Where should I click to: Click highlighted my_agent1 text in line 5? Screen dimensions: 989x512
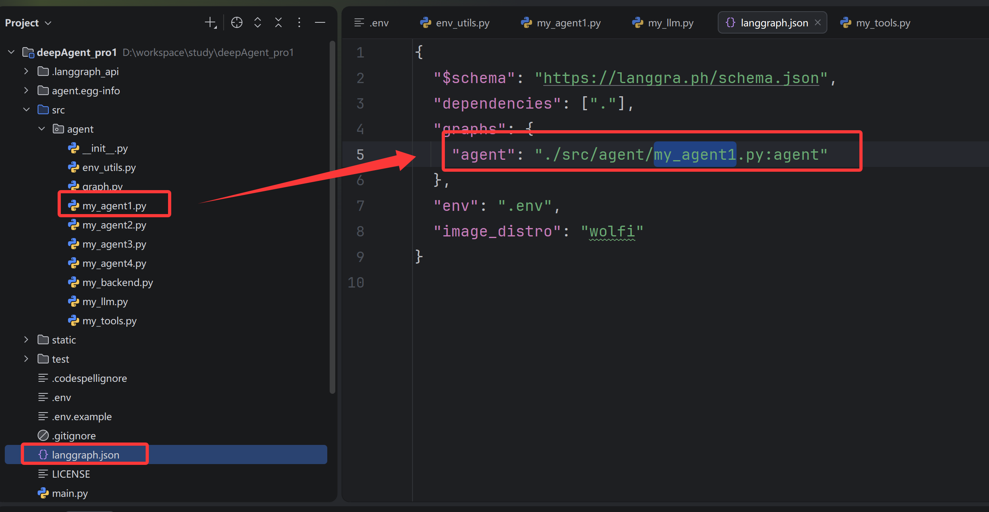[695, 155]
